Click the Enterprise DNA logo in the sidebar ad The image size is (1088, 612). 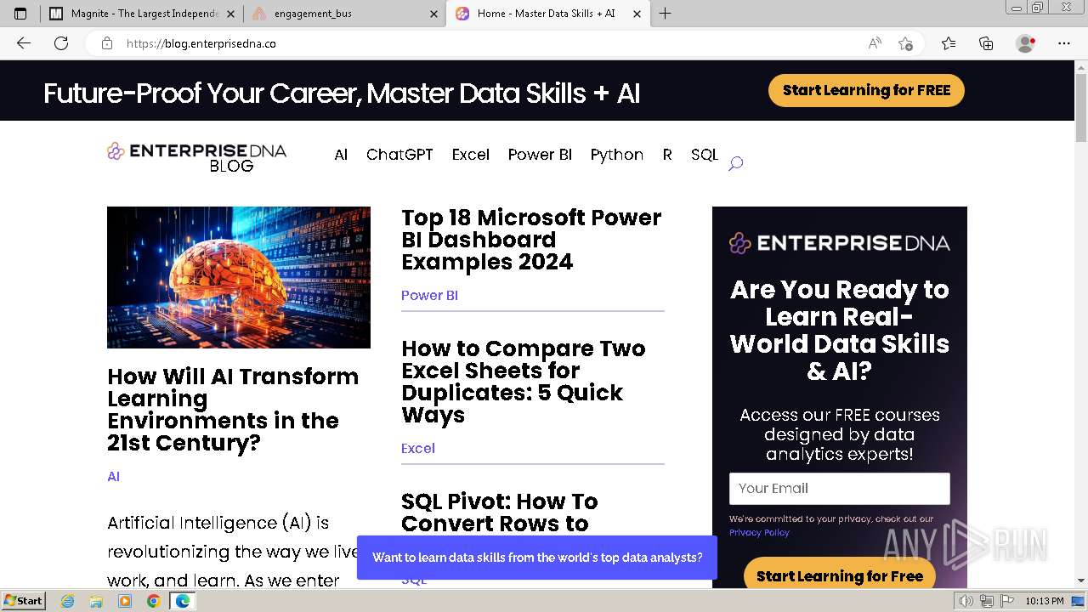coord(839,243)
